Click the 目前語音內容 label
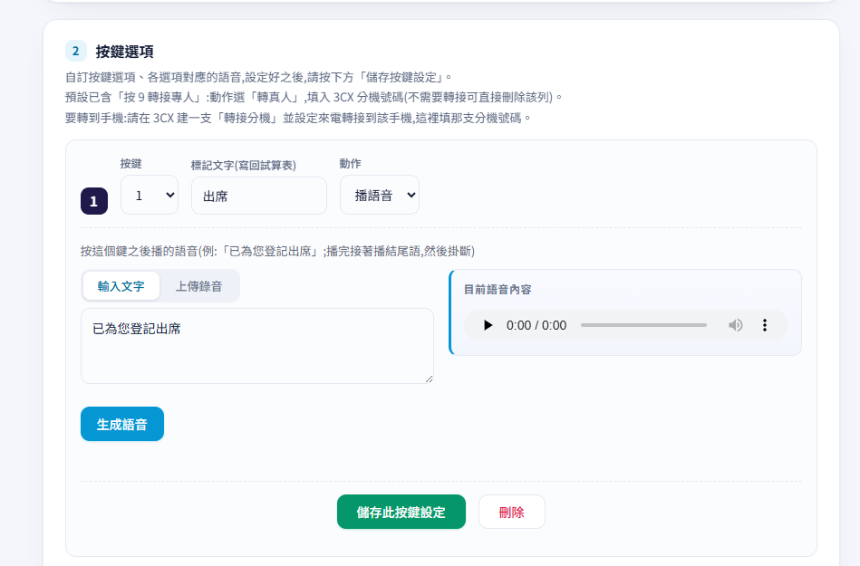 [x=498, y=289]
